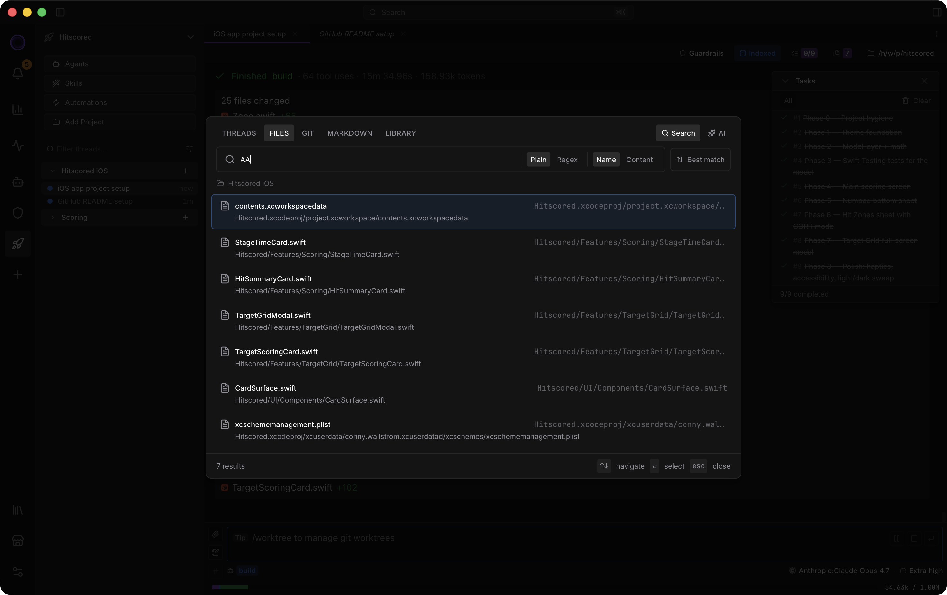Click the Indexed status badge
This screenshot has width=947, height=595.
point(758,53)
